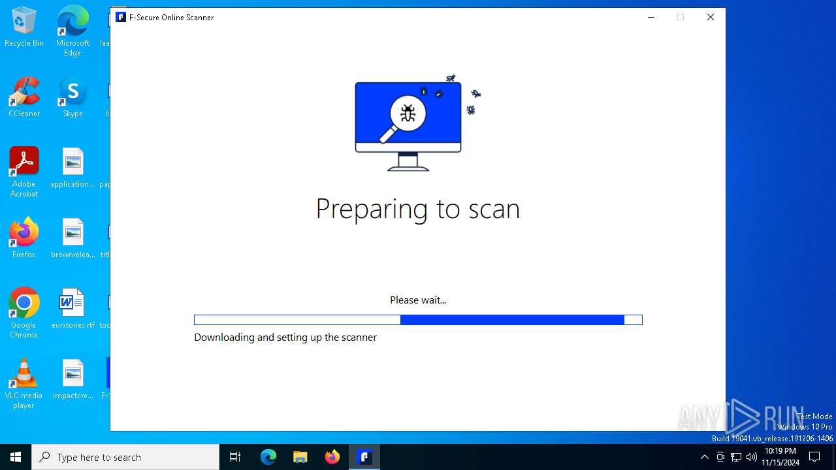This screenshot has width=836, height=470.
Task: Minimize the F-Secure Online Scanner window
Action: pyautogui.click(x=651, y=17)
